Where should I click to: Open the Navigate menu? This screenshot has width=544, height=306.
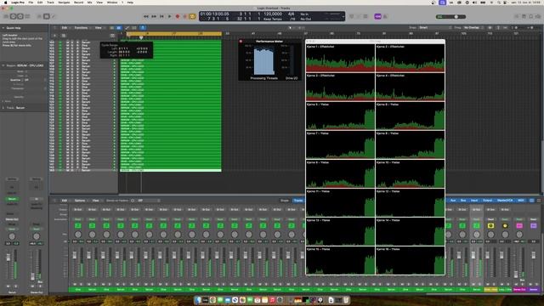coord(64,3)
